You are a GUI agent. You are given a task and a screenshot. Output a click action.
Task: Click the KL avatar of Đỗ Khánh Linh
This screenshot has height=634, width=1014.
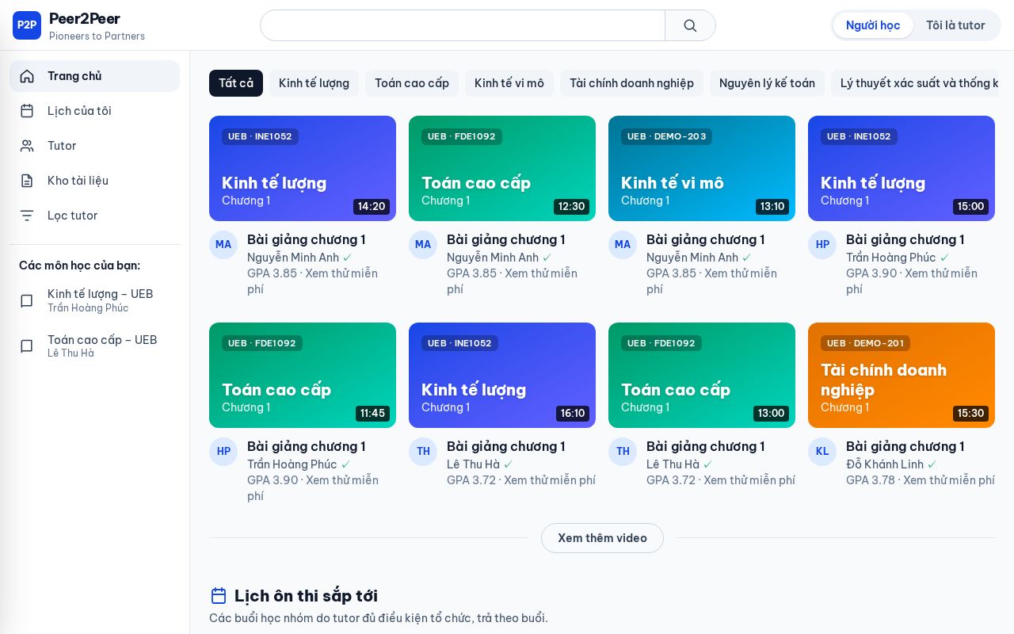point(822,452)
